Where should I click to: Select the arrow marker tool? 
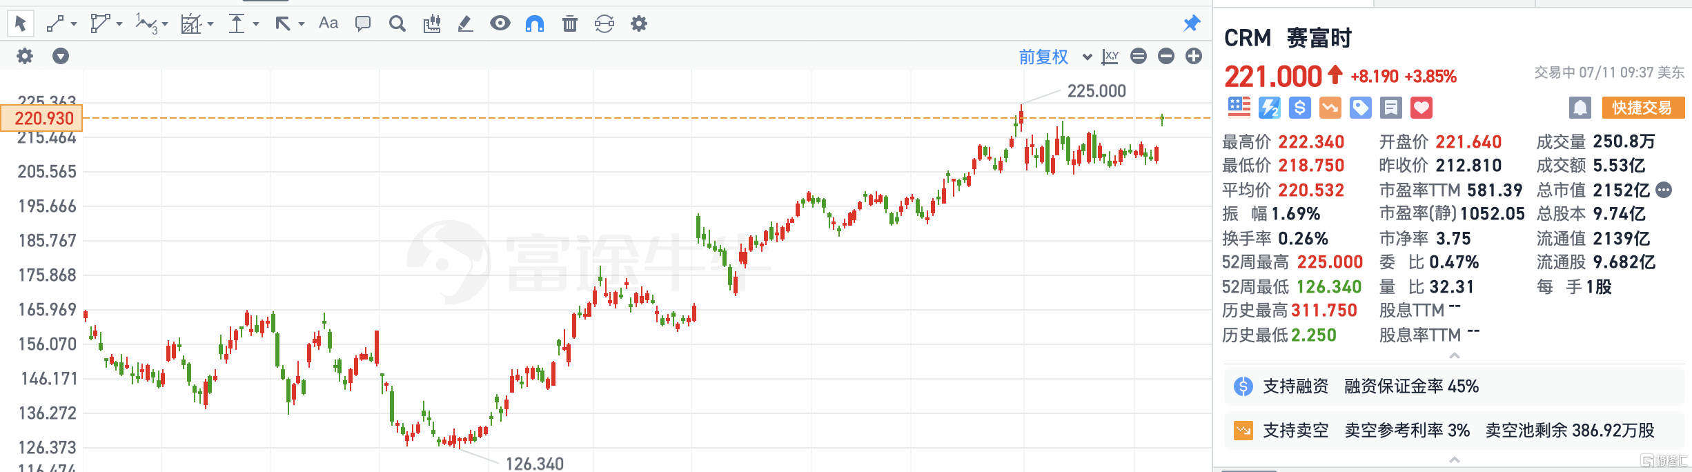click(282, 24)
